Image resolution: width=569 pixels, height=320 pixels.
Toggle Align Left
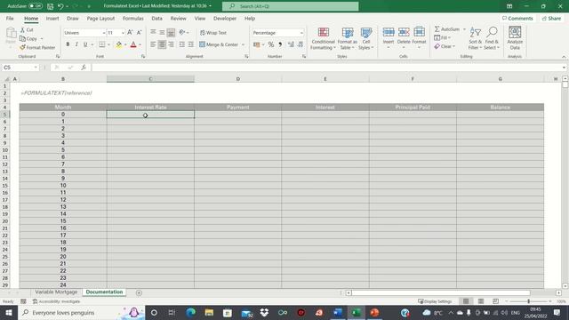pos(153,44)
